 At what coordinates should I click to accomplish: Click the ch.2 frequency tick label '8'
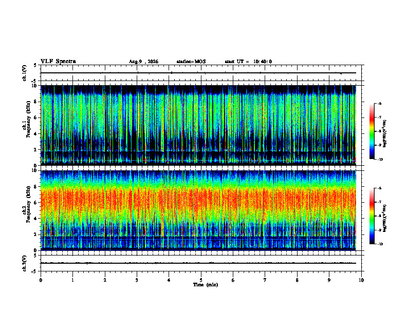click(35, 187)
